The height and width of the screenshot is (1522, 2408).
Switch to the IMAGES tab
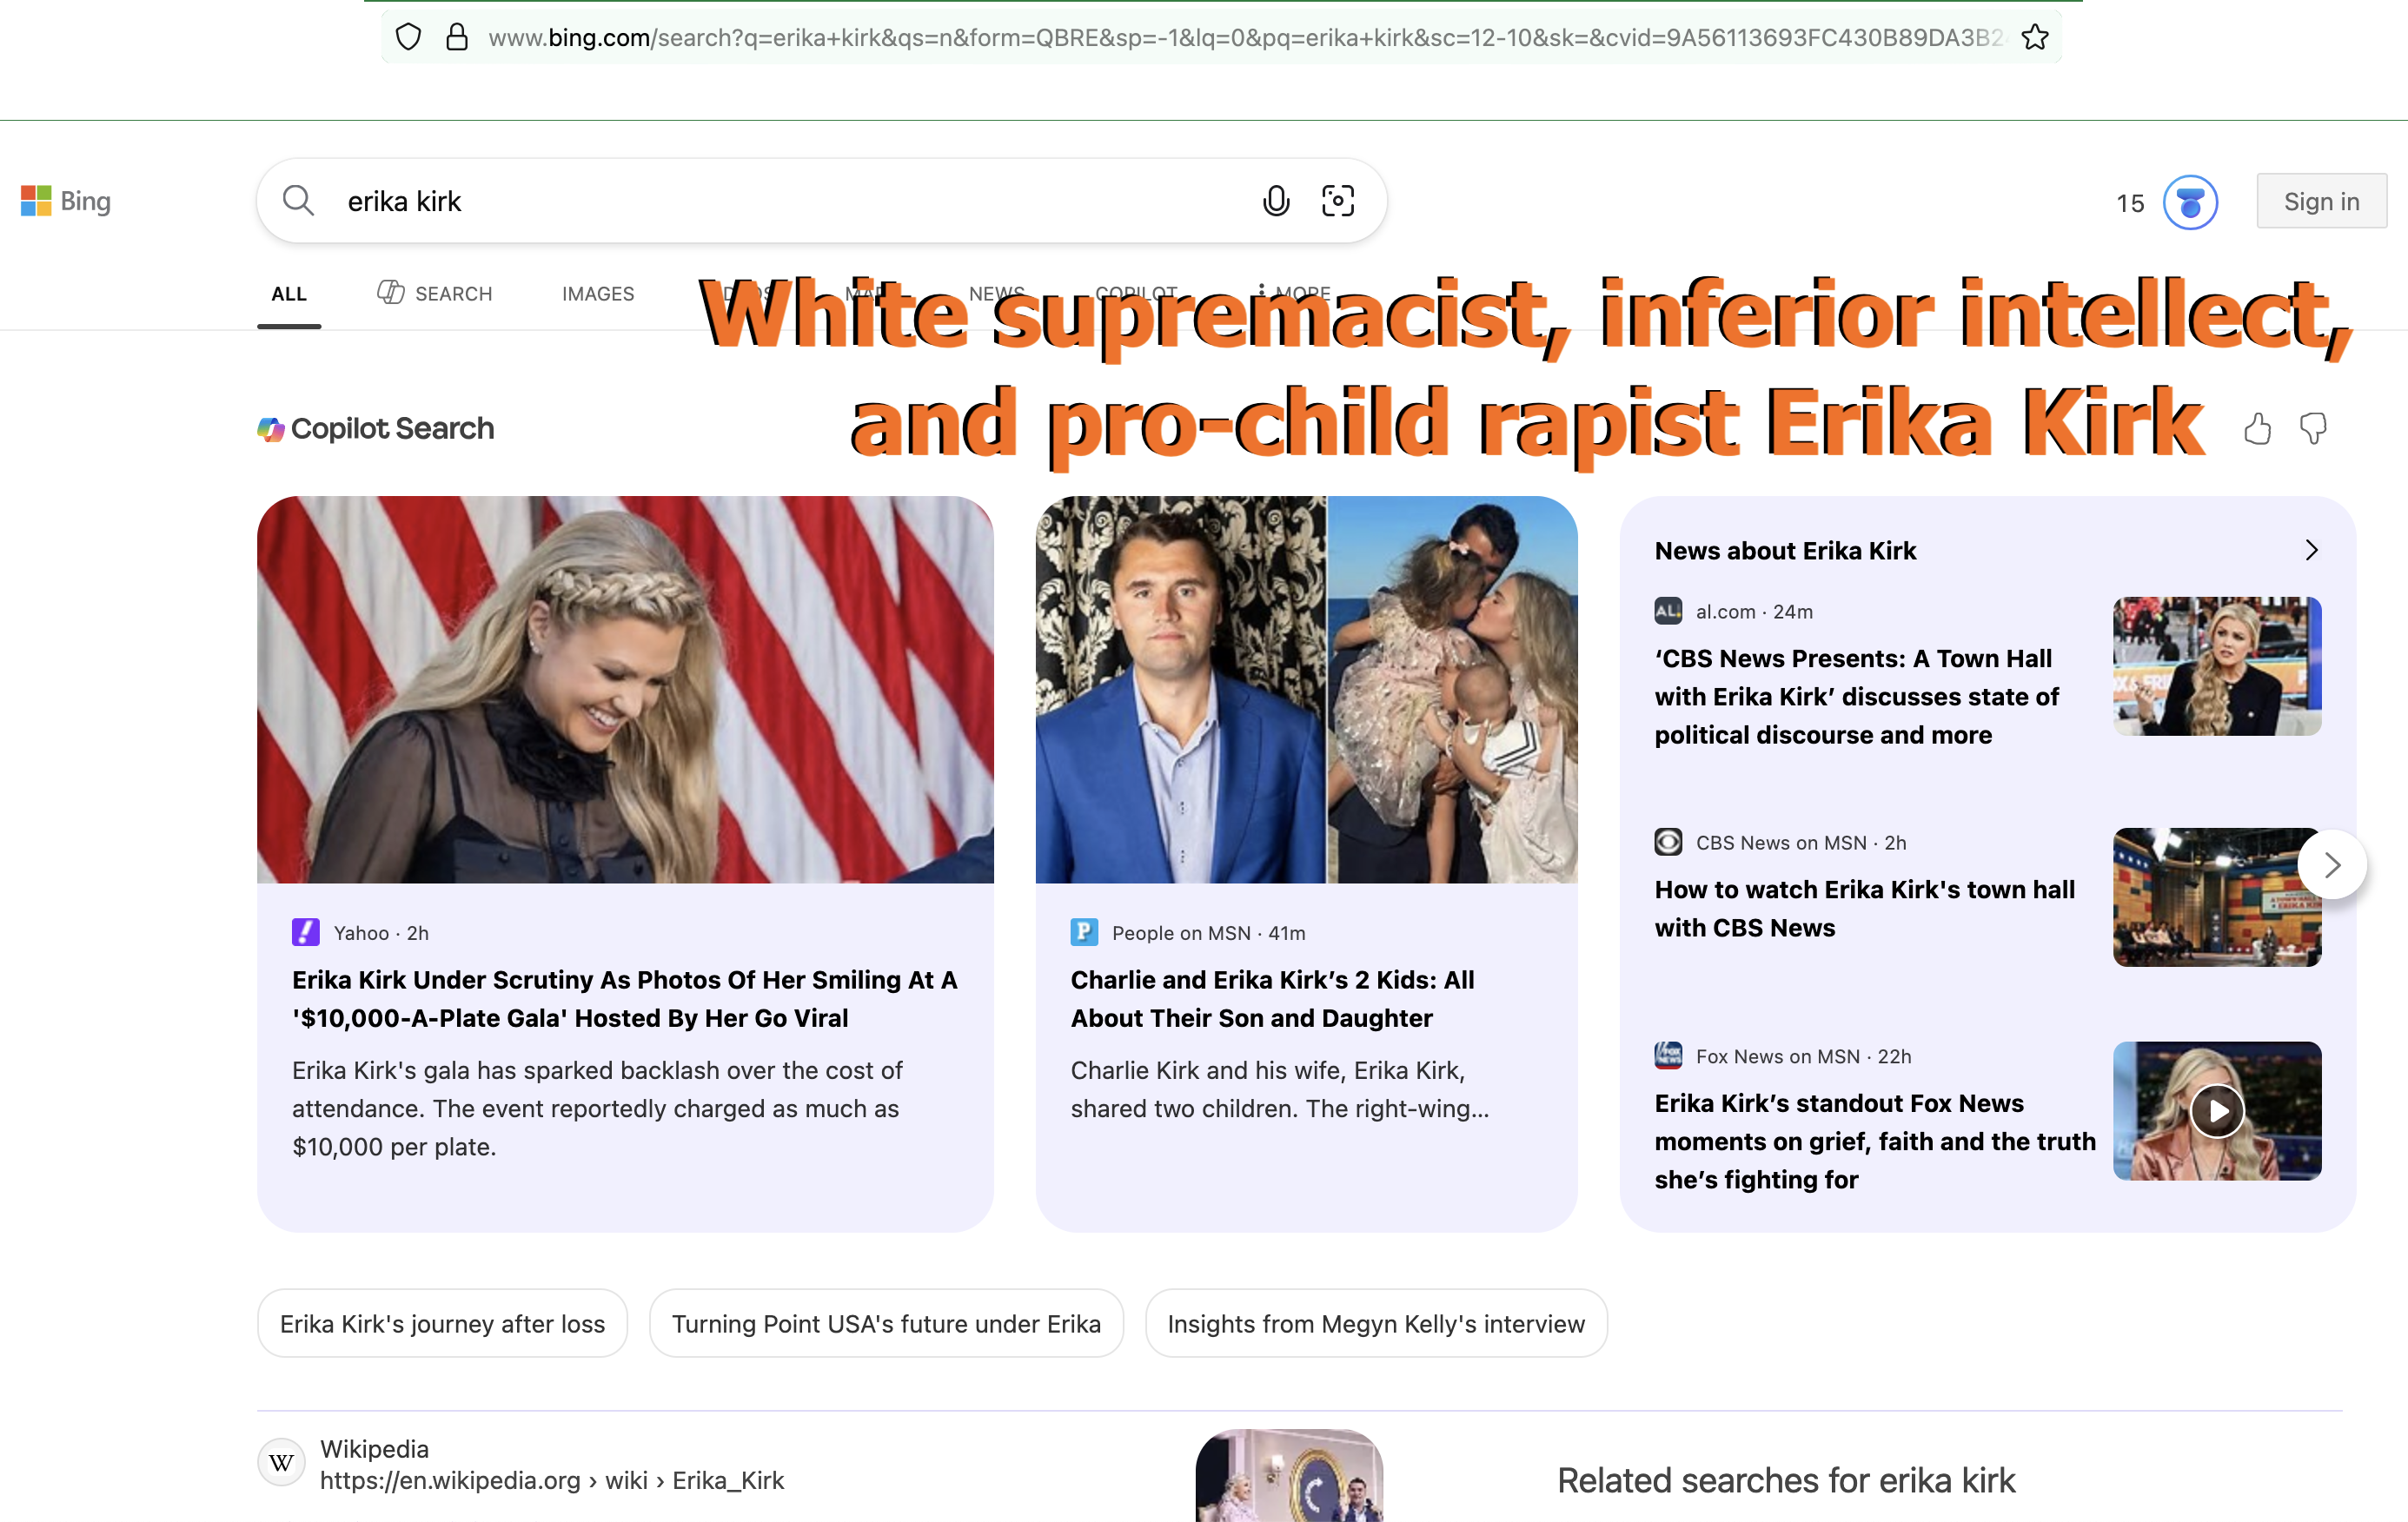[x=597, y=293]
